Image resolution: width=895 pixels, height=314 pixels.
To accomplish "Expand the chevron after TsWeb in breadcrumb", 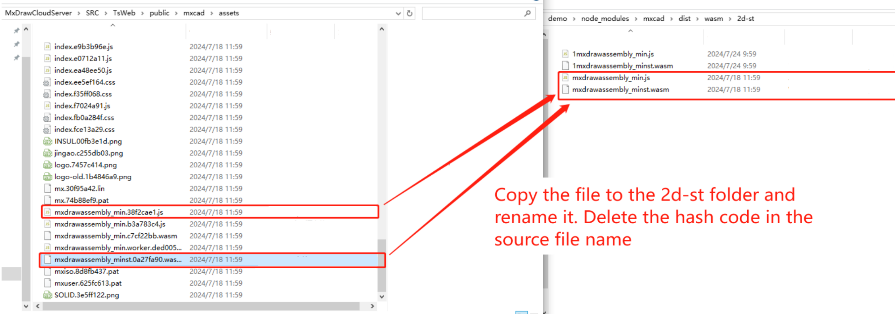I will coord(142,13).
